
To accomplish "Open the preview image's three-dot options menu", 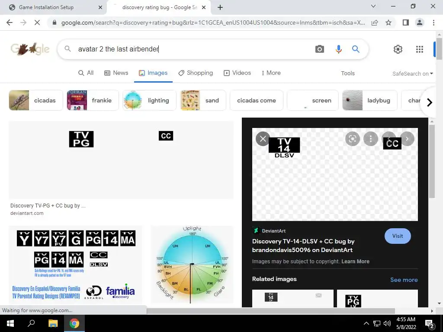I will pyautogui.click(x=371, y=139).
